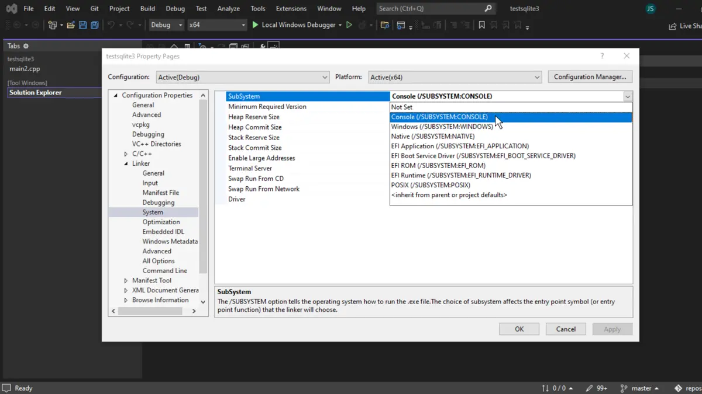Viewport: 702px width, 394px height.
Task: Select the Optimization page under Linker
Action: pos(161,222)
